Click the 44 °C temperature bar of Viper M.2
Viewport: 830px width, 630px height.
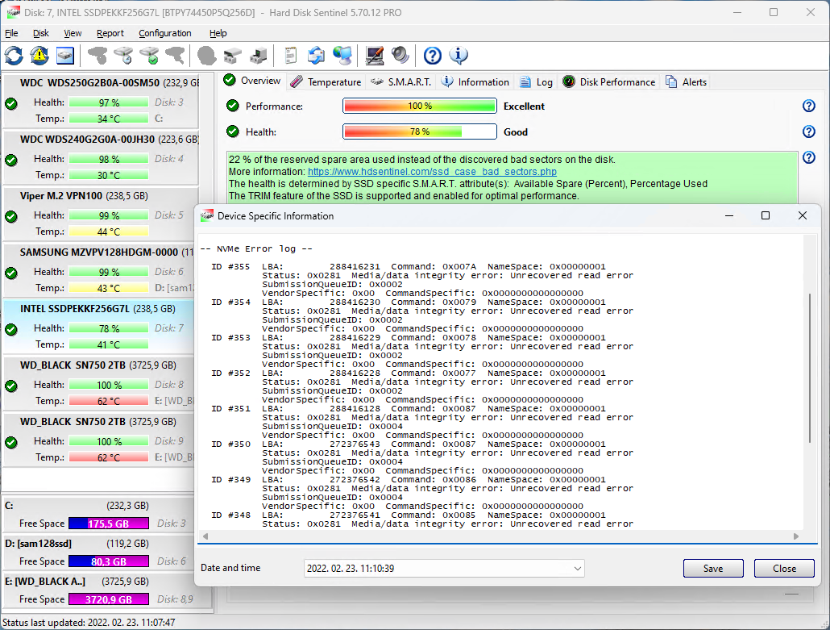[109, 232]
